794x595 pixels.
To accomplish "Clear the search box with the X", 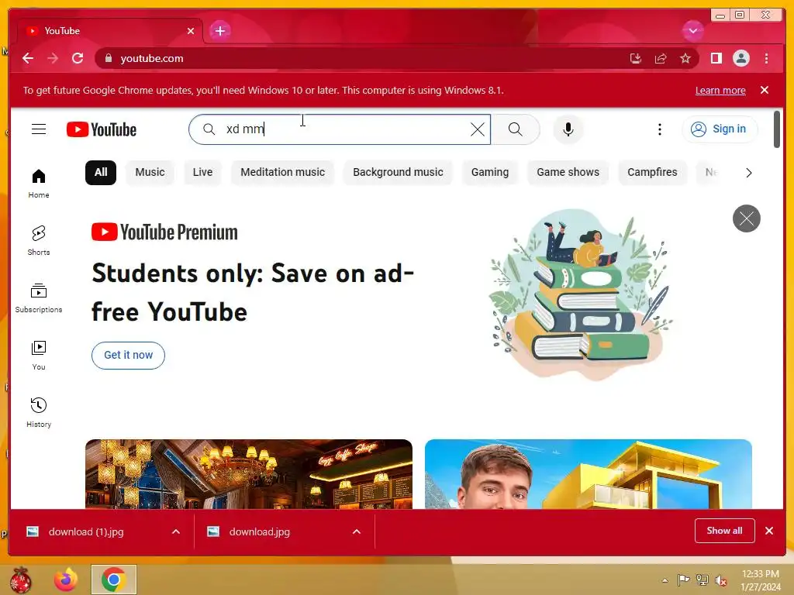I will pyautogui.click(x=477, y=129).
